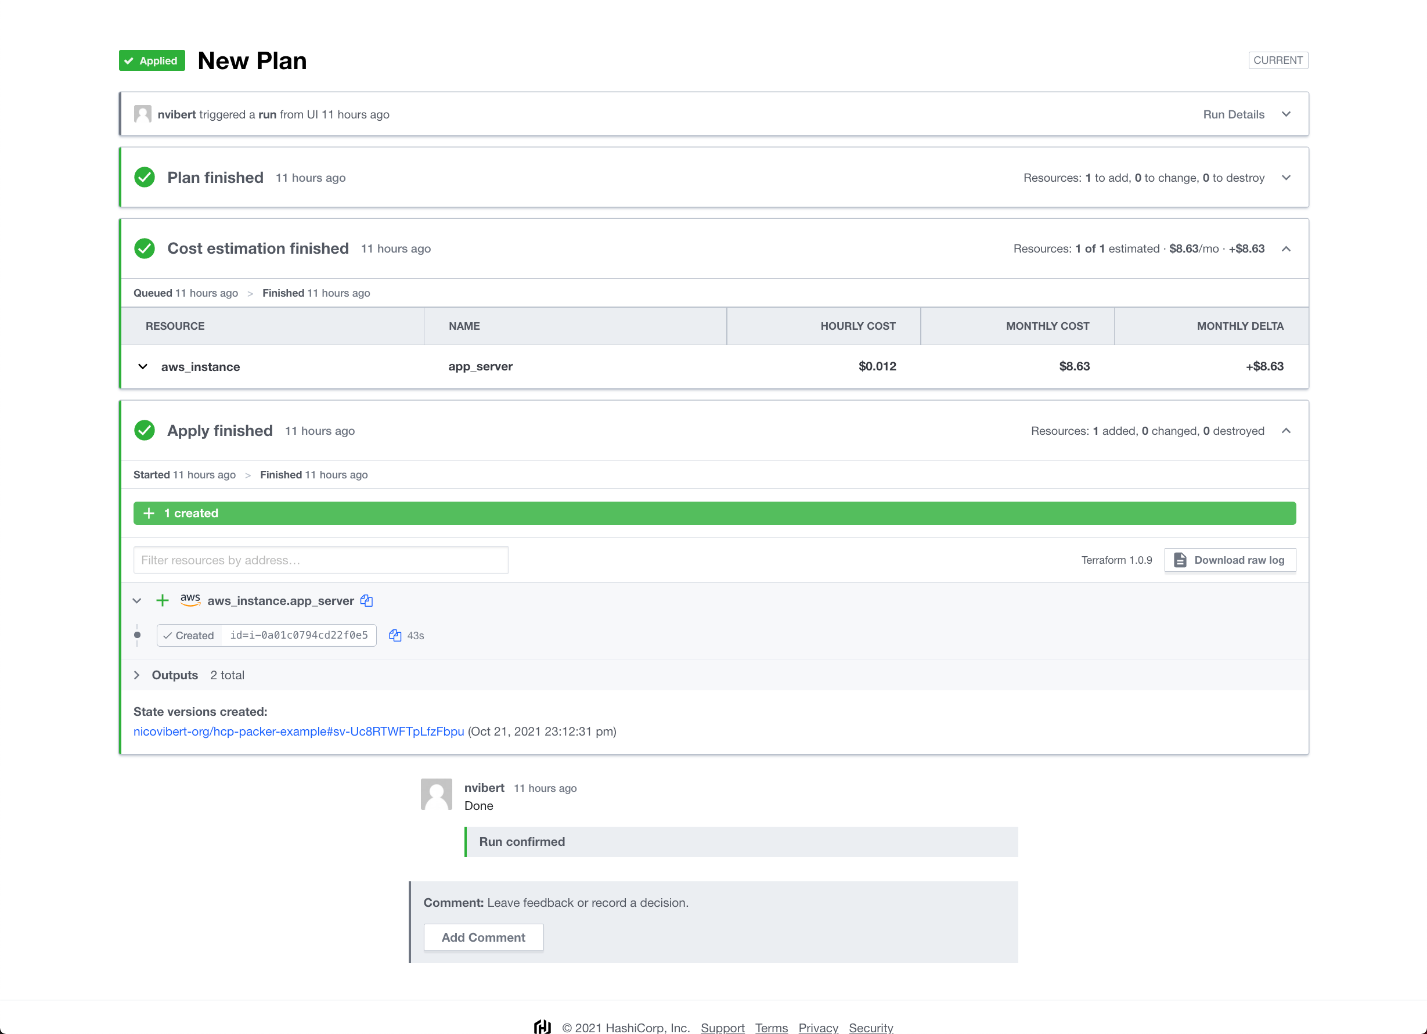Expand the Run Details section
Screen dimensions: 1427x1034
coord(1285,114)
